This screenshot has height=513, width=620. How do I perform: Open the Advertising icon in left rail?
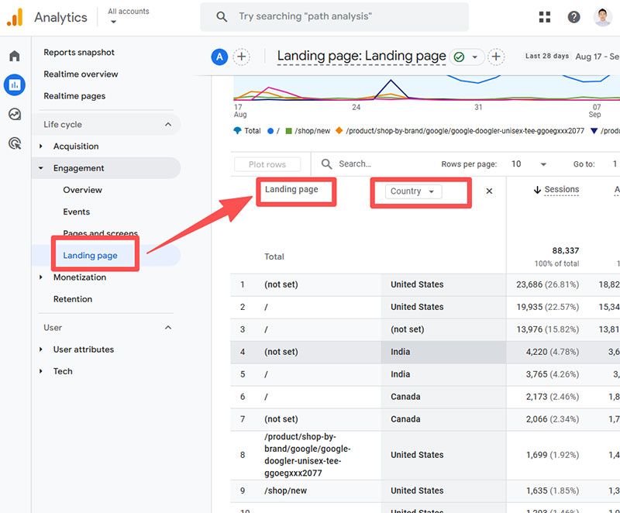[x=14, y=143]
